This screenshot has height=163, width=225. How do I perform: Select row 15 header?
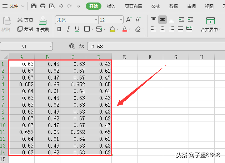(x=4, y=159)
